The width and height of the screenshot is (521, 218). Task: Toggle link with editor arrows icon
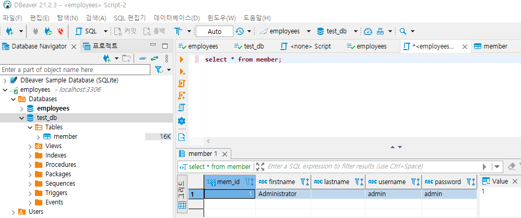155,59
